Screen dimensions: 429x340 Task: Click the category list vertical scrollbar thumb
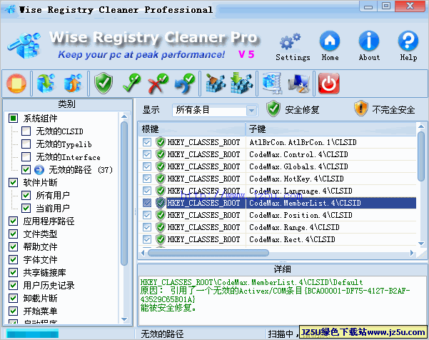(x=124, y=194)
